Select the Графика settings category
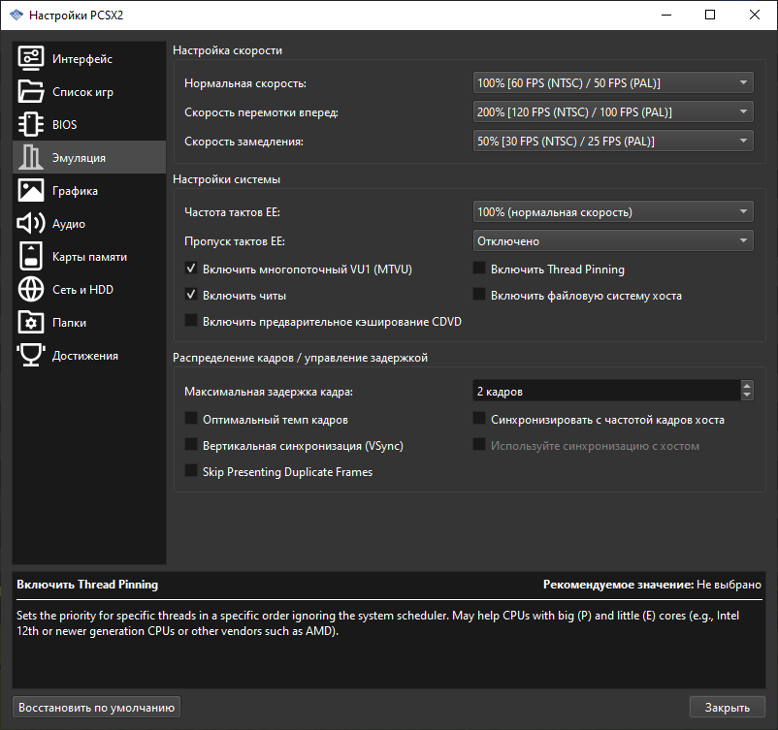Image resolution: width=778 pixels, height=730 pixels. [89, 190]
